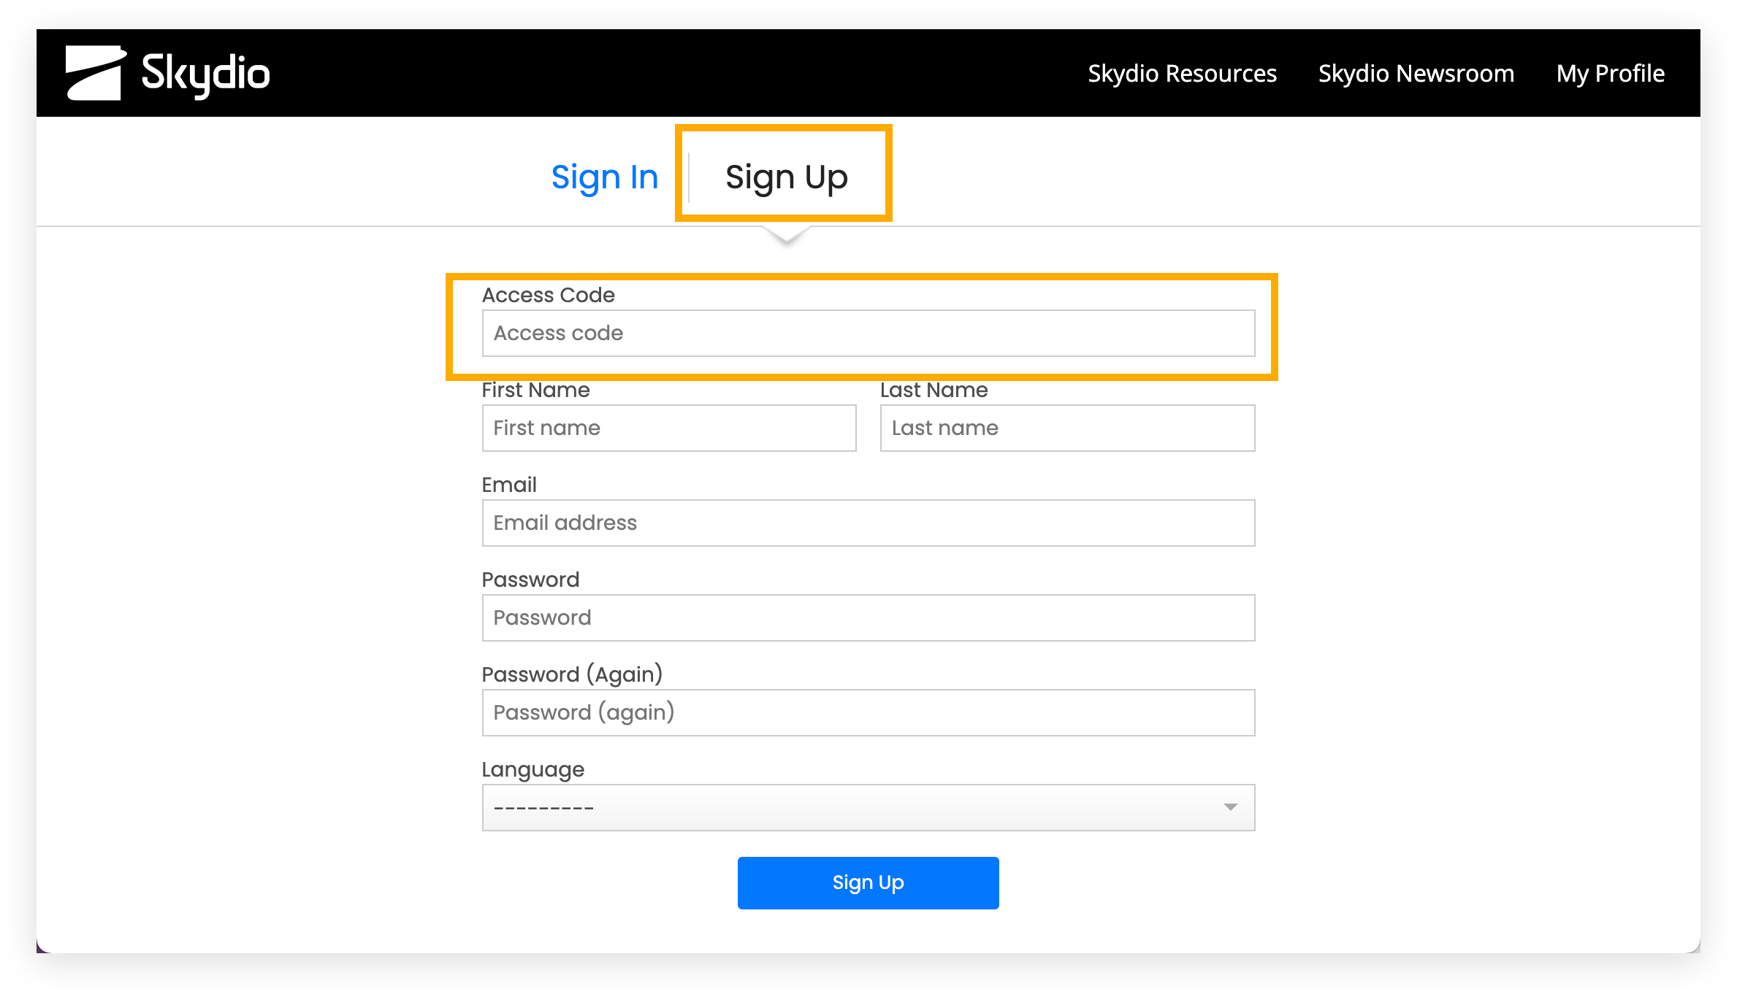
Task: Open Skydio Resources
Action: pos(1182,73)
